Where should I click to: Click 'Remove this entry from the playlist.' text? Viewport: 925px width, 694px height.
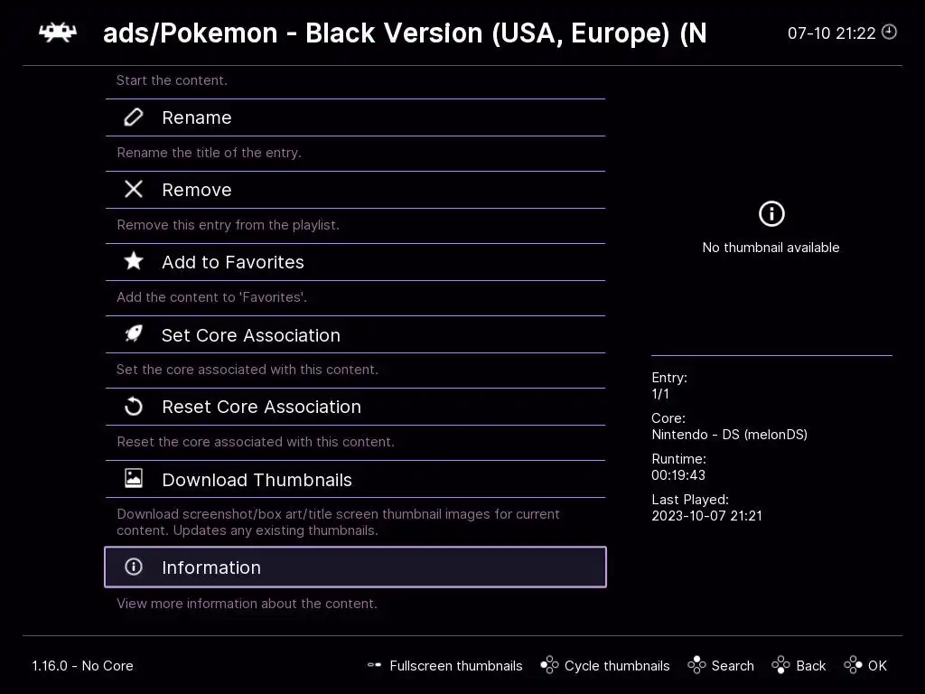228,225
